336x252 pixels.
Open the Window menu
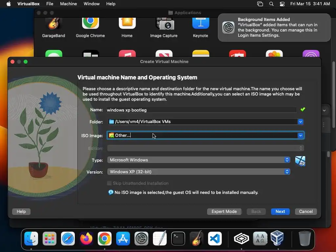click(x=92, y=4)
